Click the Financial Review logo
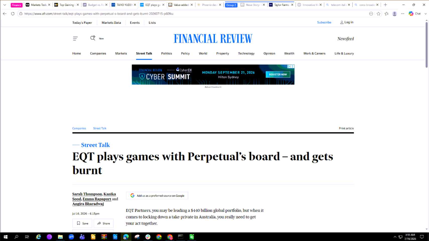Screen dimensions: 429x241 213,39
